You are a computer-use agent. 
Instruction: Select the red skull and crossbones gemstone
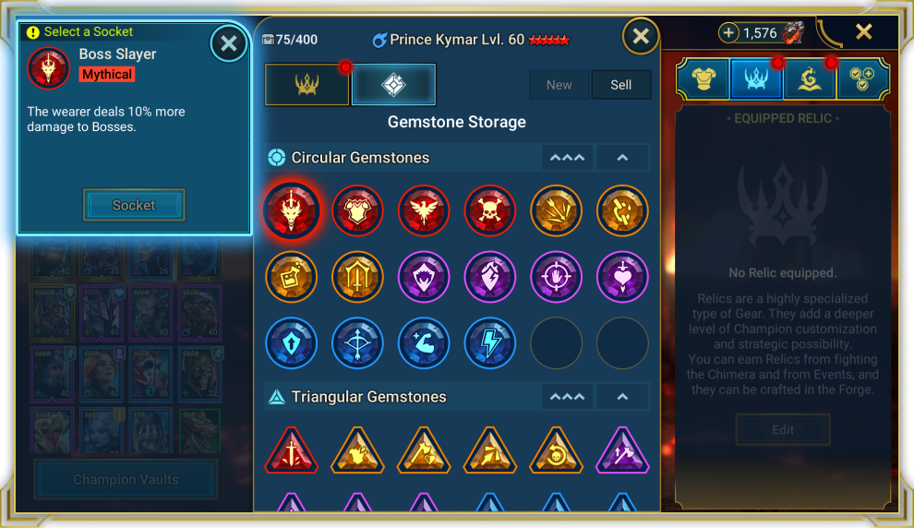[x=489, y=210]
